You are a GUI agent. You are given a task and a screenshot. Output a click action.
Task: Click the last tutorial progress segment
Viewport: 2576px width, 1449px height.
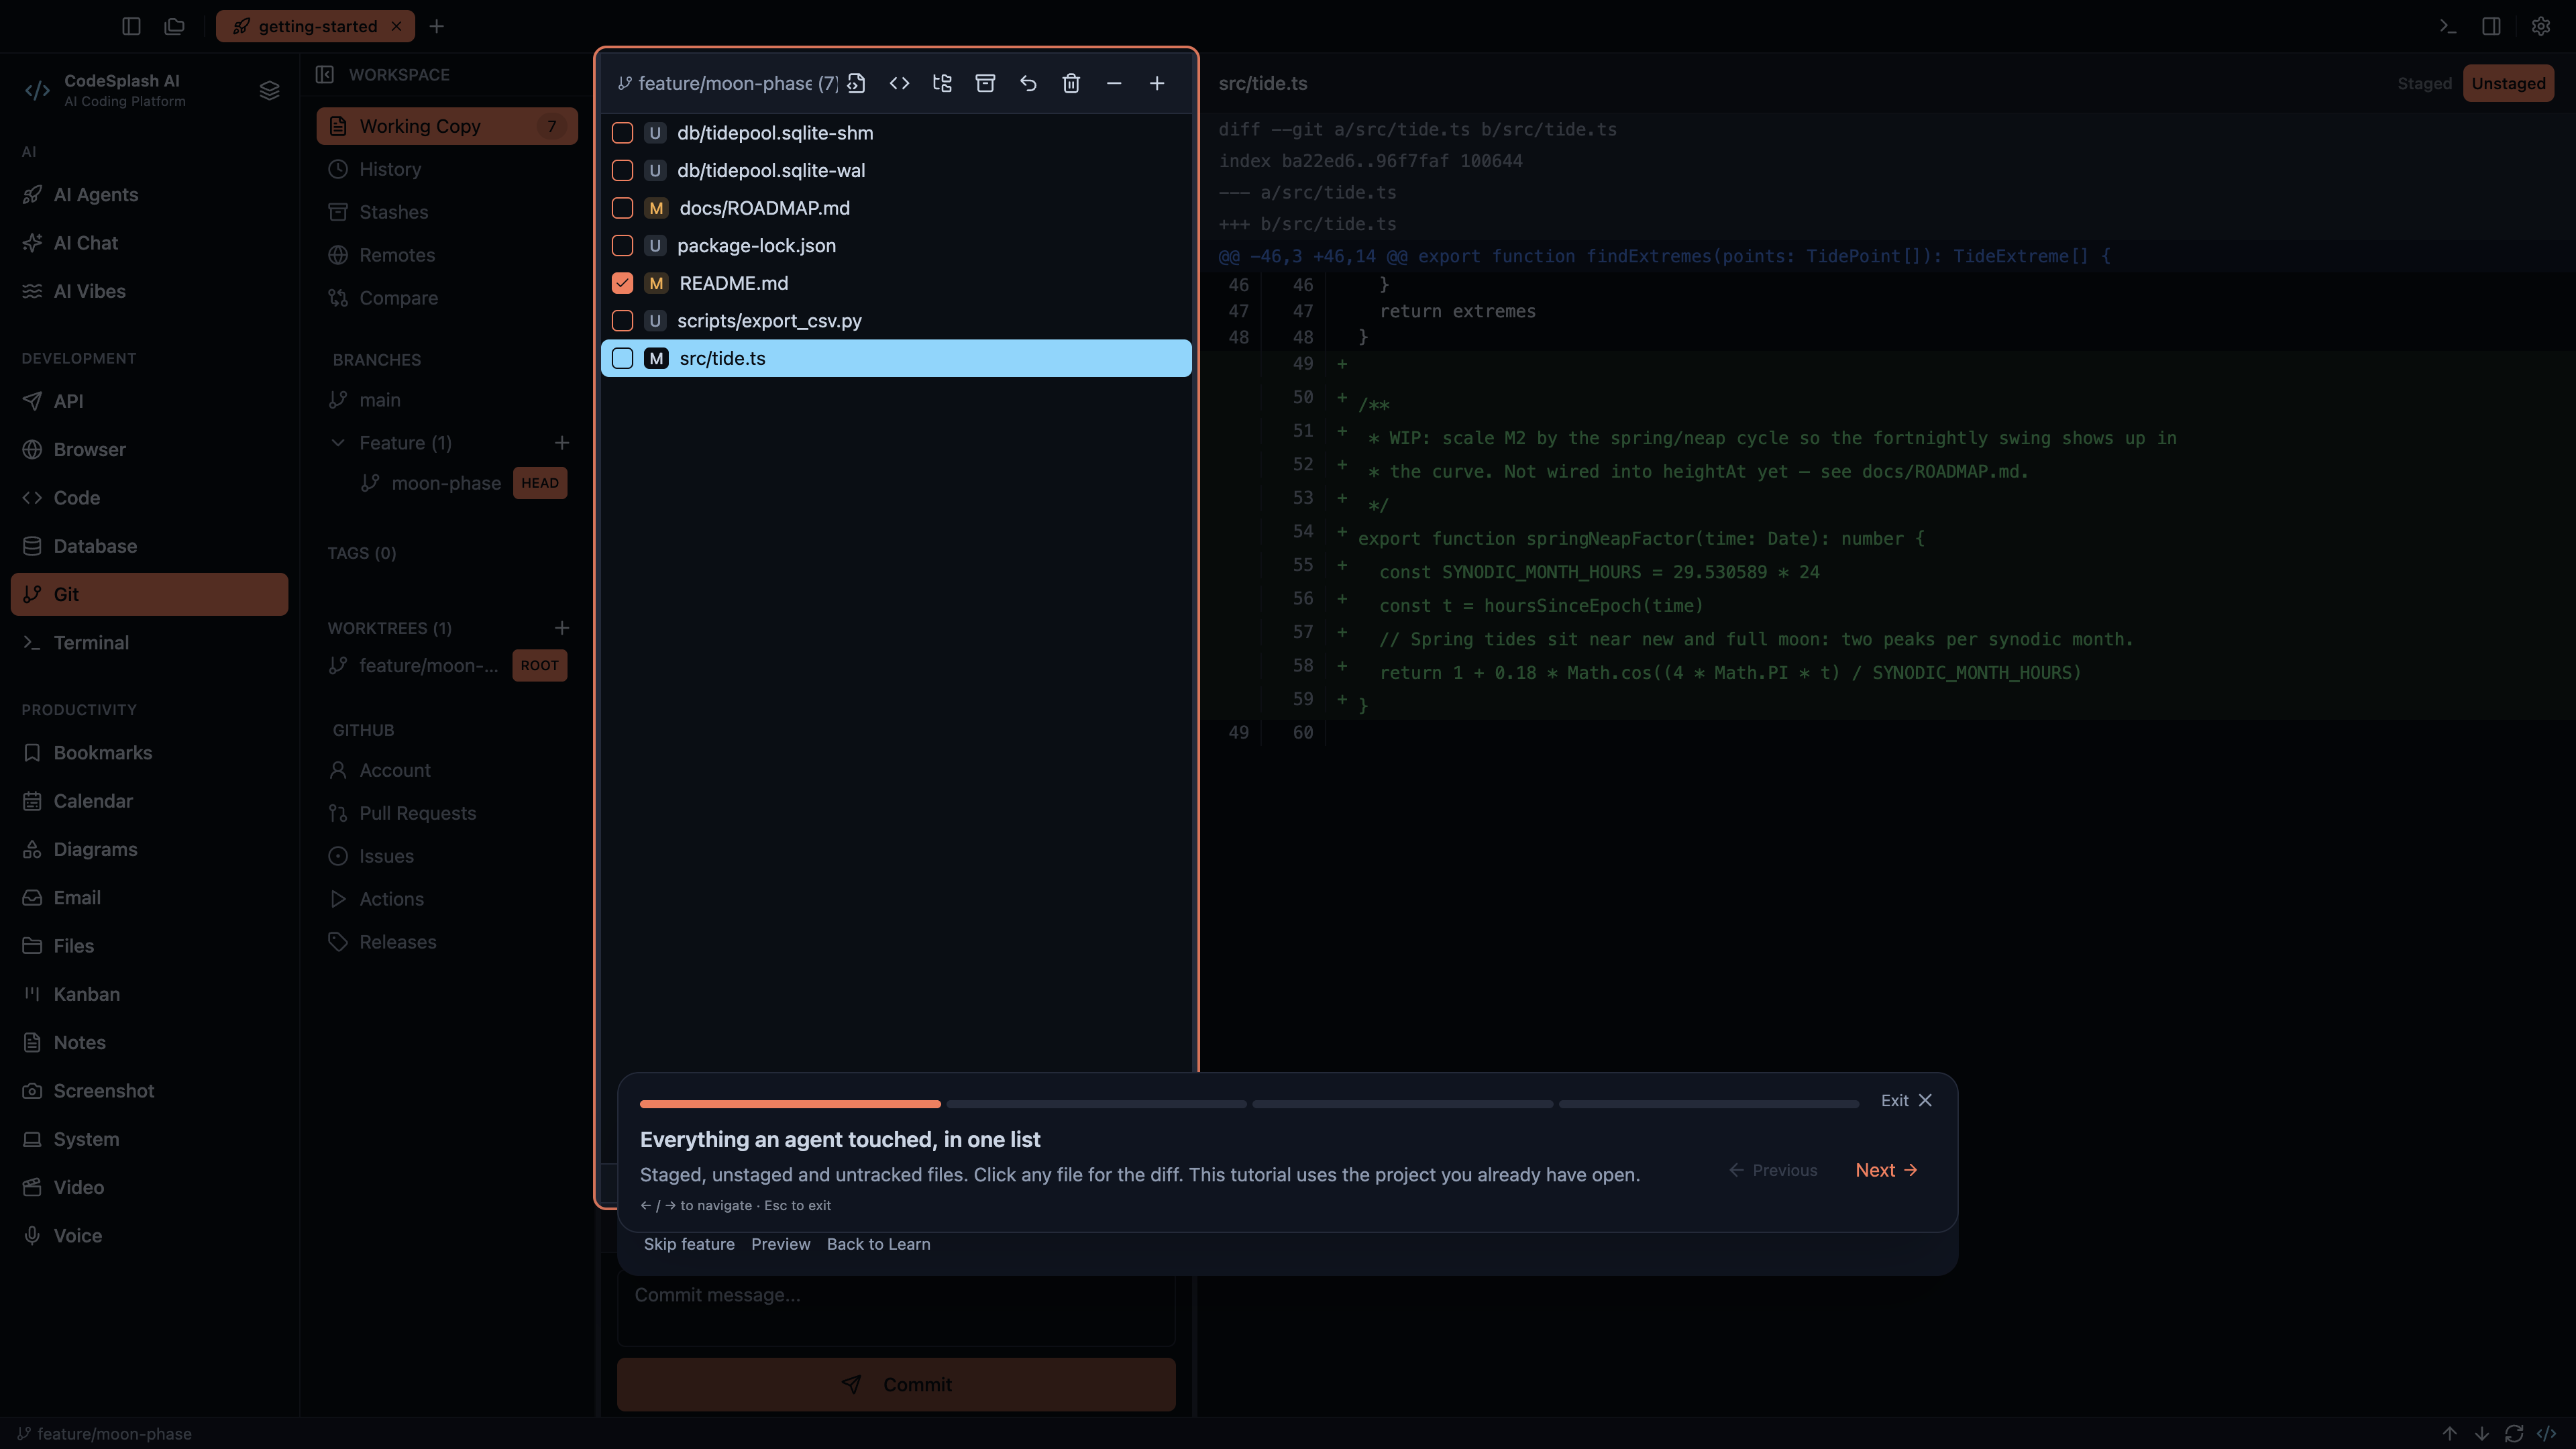click(x=1708, y=1104)
